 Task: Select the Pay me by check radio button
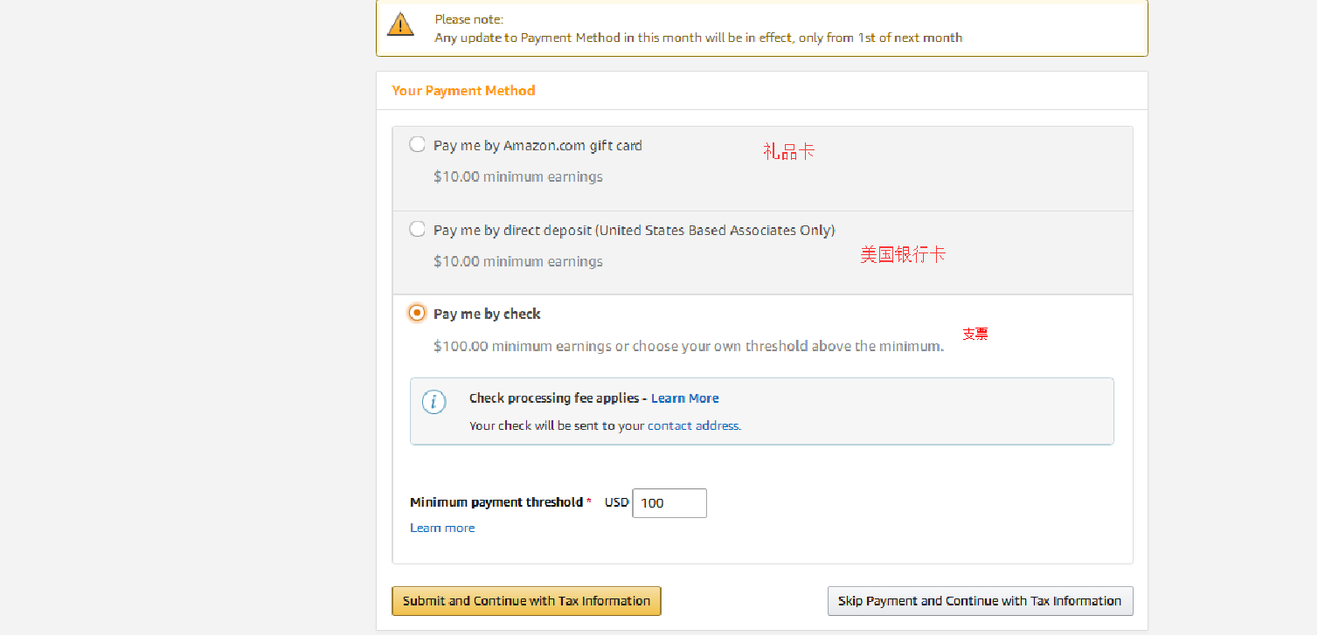tap(418, 313)
